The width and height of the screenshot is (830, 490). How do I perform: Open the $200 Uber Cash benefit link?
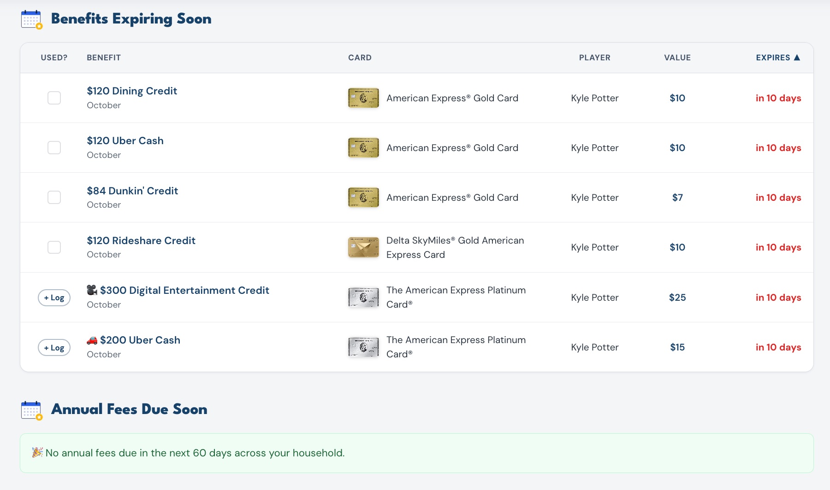(140, 340)
